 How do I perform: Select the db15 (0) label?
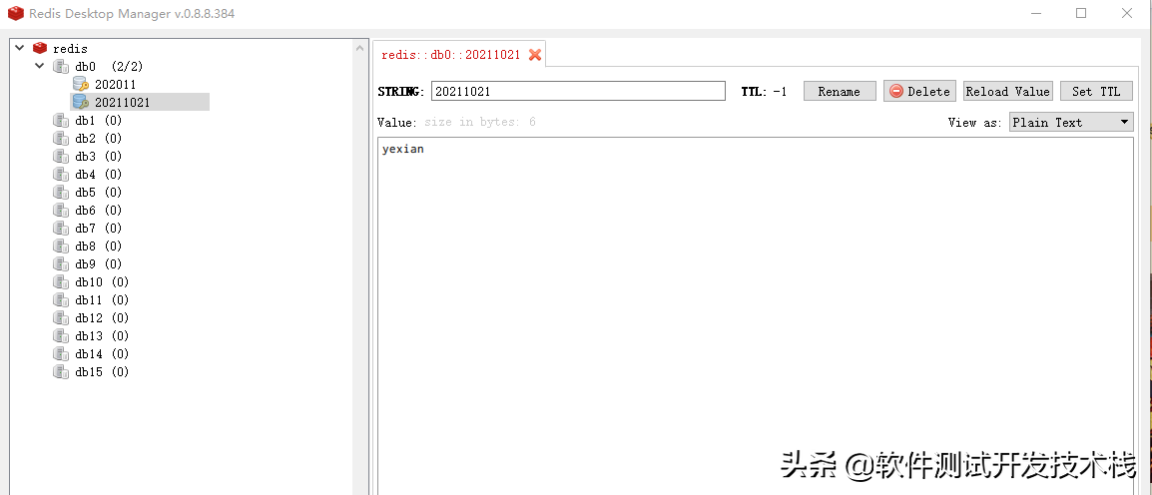point(102,371)
